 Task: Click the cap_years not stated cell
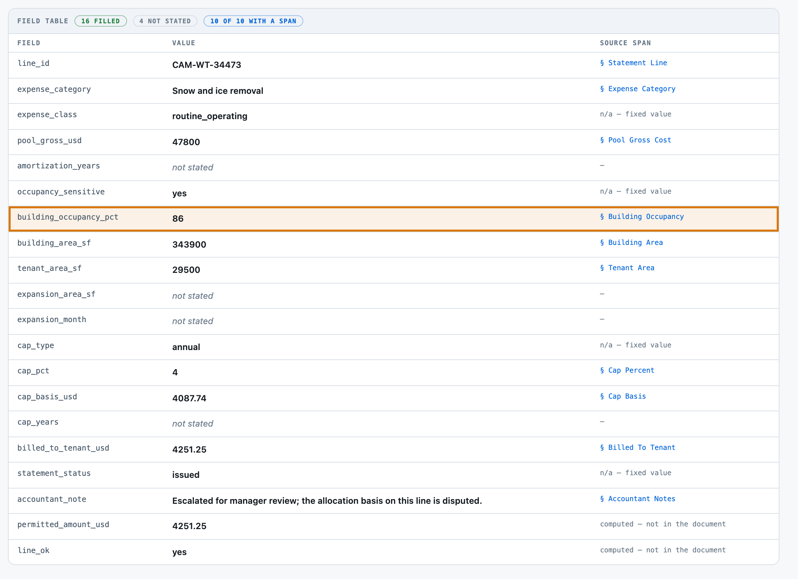coord(193,424)
